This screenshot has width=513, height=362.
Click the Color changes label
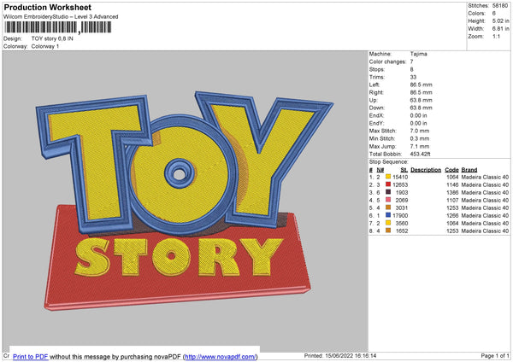(x=387, y=61)
